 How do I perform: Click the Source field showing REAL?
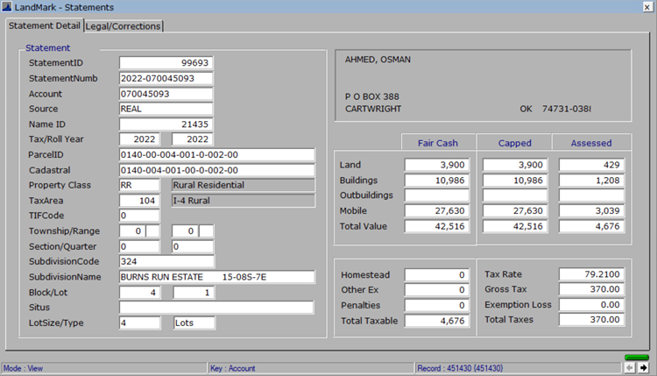tap(166, 109)
